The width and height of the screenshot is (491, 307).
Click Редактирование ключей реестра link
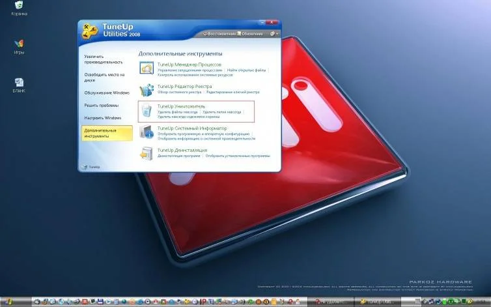tap(233, 92)
